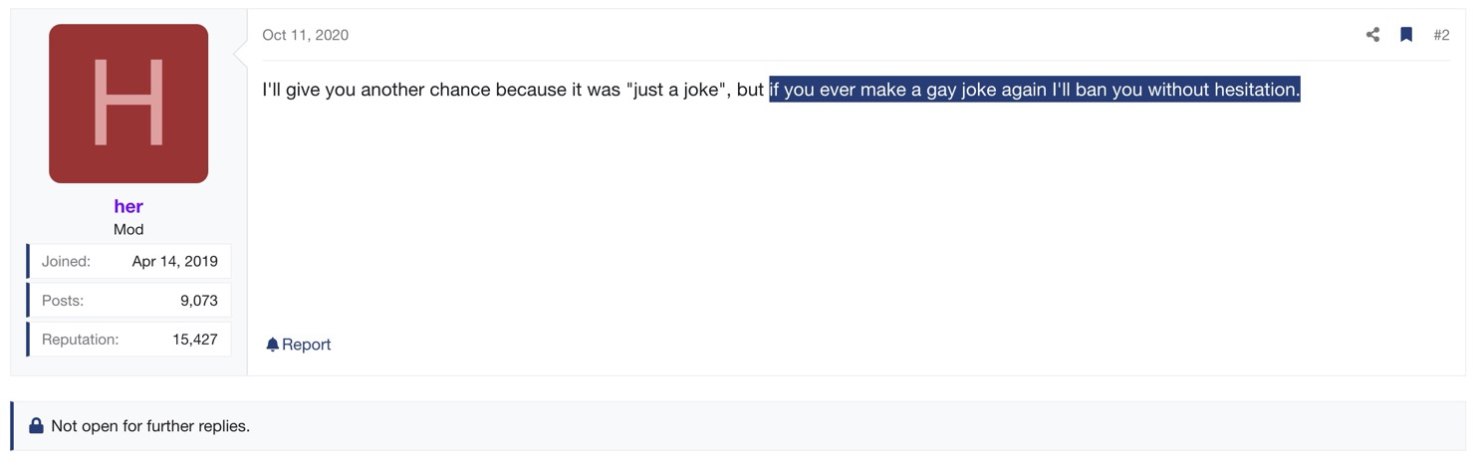Click the "Joined:" label in user info
Screen dimensions: 1477x468
point(66,262)
